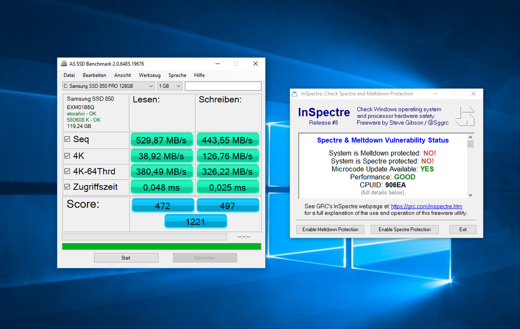The width and height of the screenshot is (520, 329).
Task: Click the Abbrechen button
Action: [x=204, y=258]
